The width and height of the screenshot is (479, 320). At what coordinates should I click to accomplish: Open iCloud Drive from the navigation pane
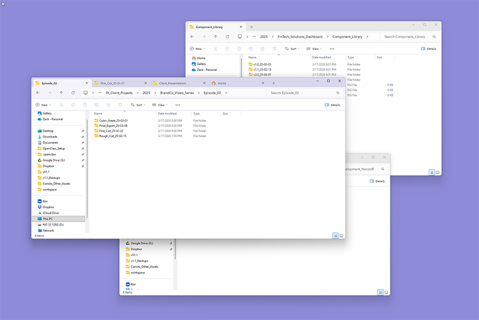50,213
